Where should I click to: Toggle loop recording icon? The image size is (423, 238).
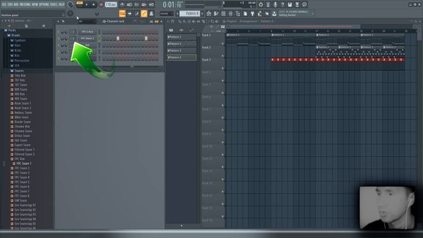point(151,5)
